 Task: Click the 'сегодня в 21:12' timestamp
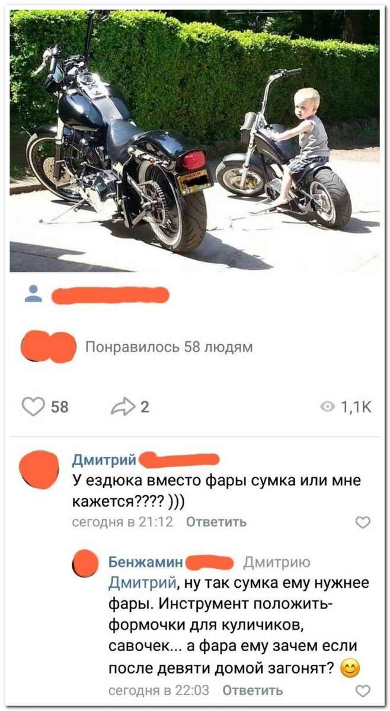(123, 522)
